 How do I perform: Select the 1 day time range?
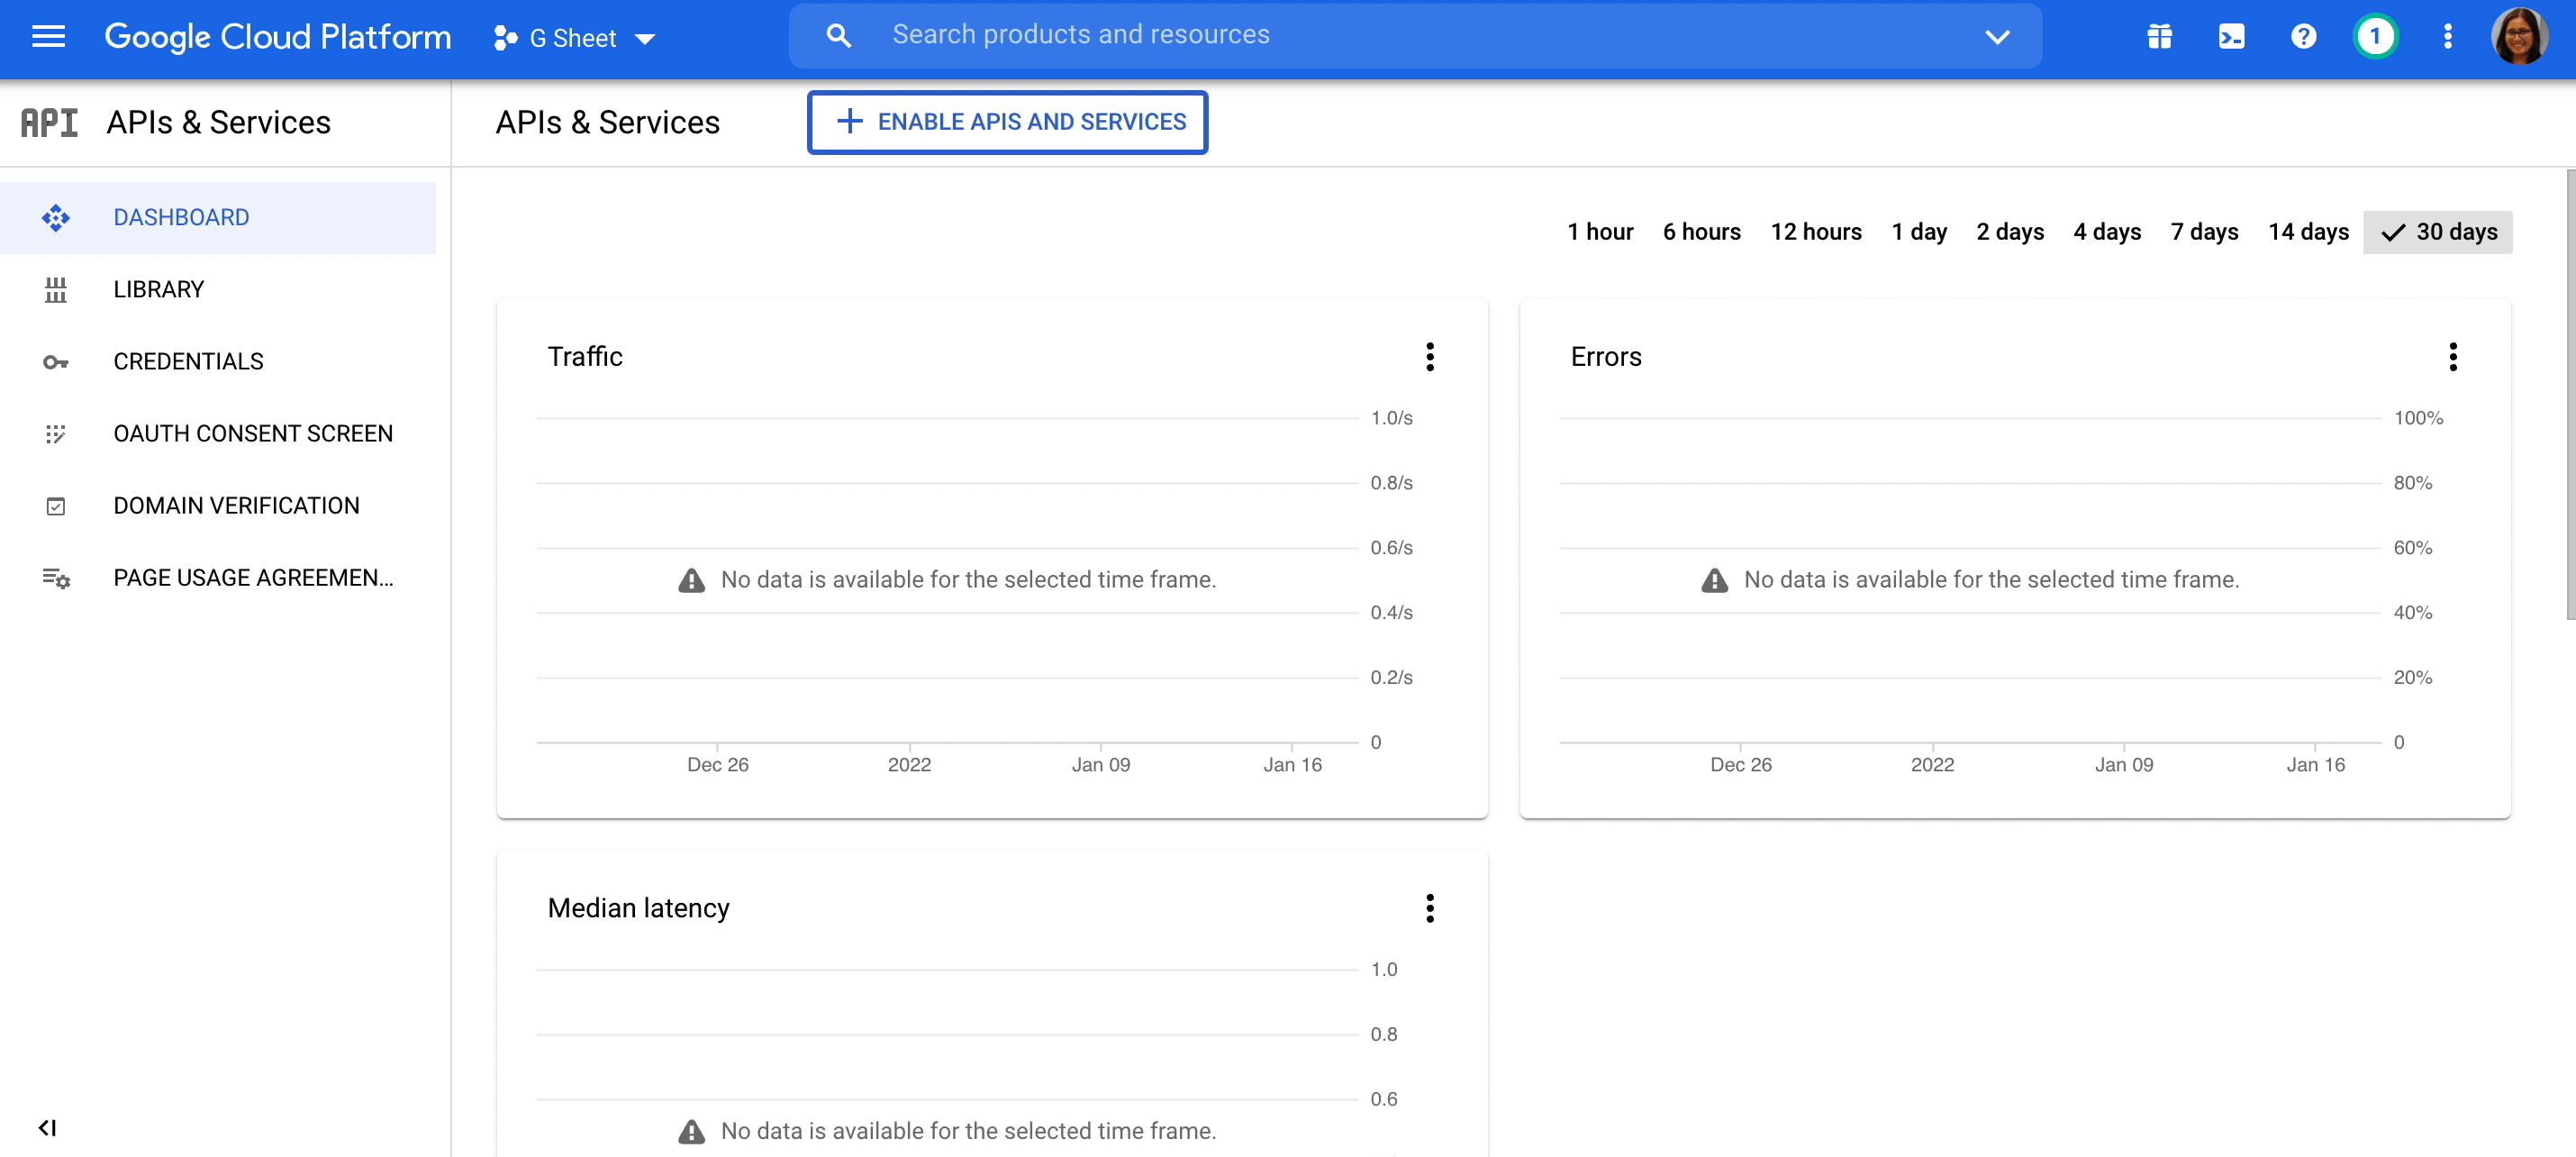point(1918,232)
